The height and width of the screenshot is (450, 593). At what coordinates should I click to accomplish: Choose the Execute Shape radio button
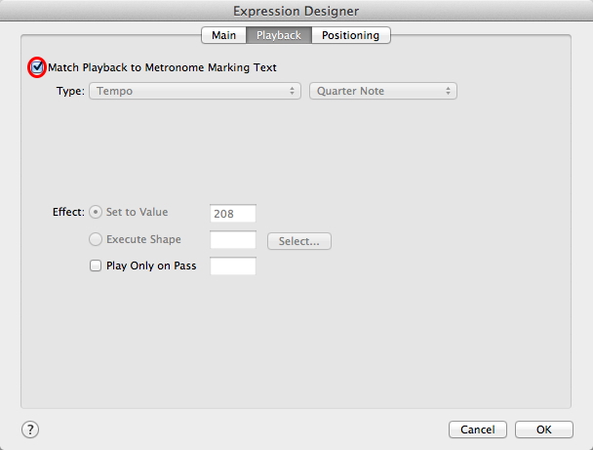click(x=96, y=239)
